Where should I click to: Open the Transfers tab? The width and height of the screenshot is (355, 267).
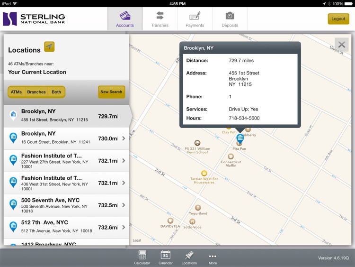point(160,19)
